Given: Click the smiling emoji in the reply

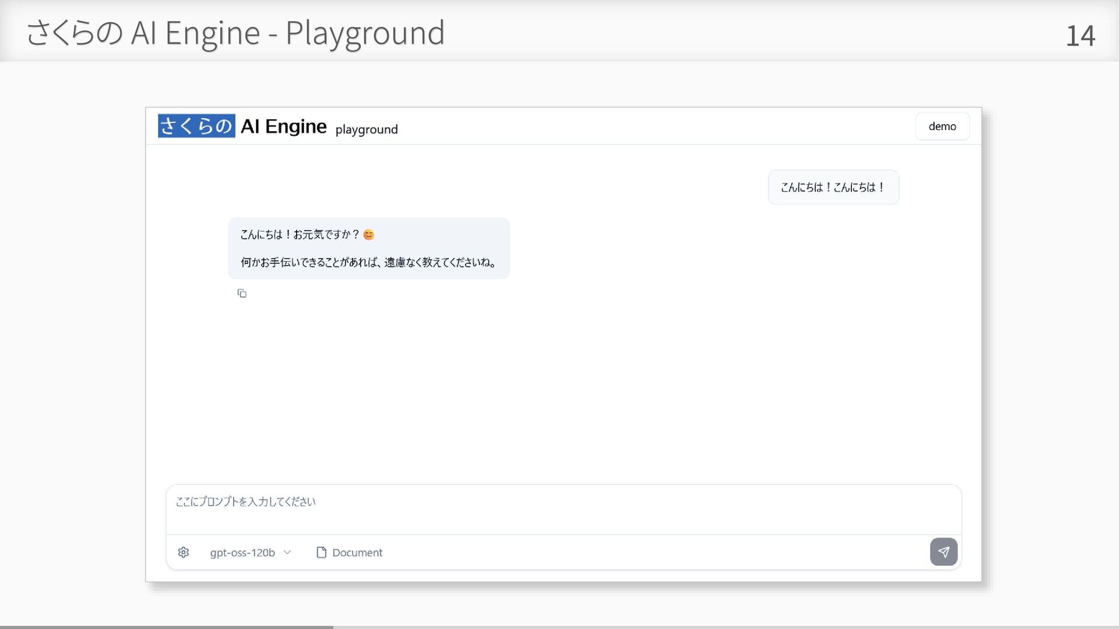Looking at the screenshot, I should click(x=368, y=235).
